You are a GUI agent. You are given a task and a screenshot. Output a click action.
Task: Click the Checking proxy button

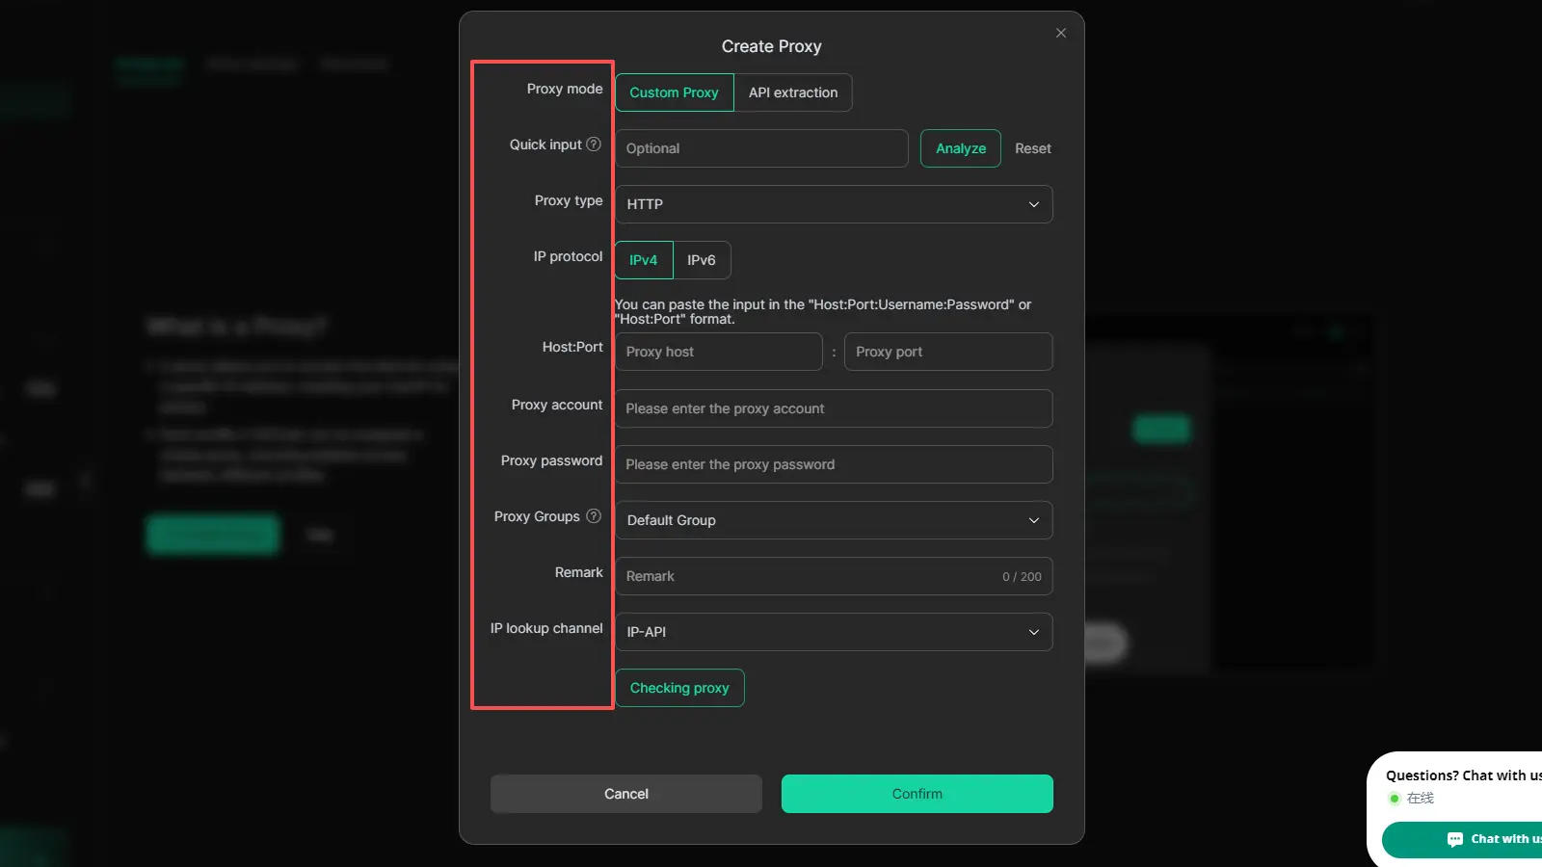[x=679, y=688]
